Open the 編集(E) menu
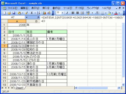This screenshot has width=126, height=94. 24,8
